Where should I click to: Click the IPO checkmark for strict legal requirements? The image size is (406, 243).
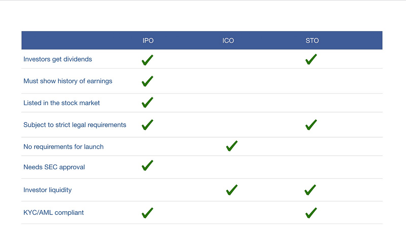(147, 125)
